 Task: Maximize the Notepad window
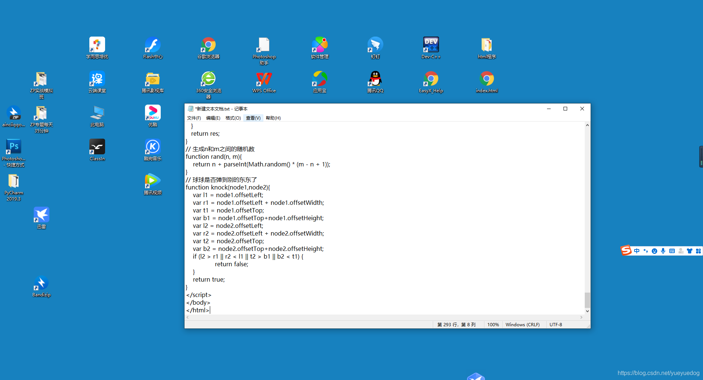coord(565,109)
